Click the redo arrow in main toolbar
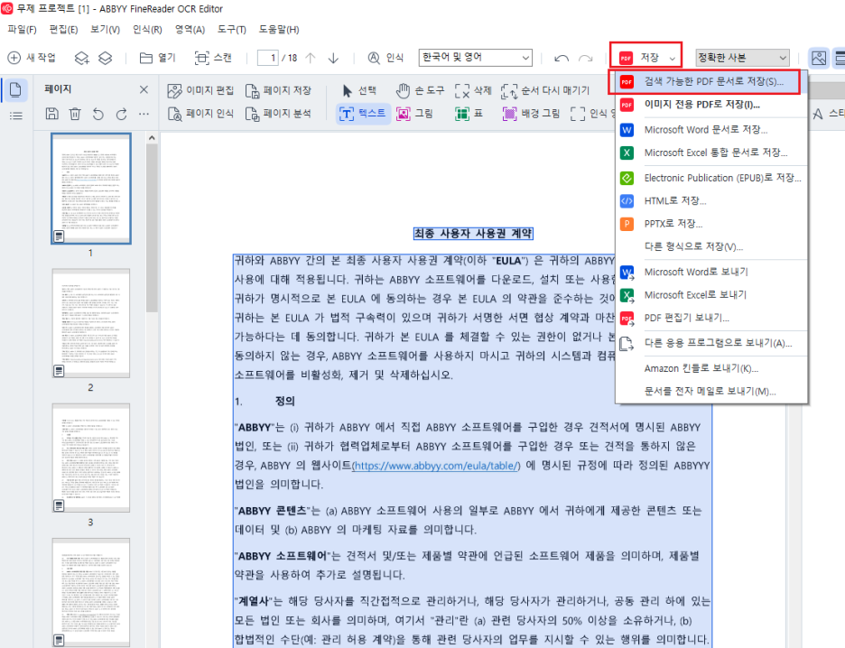845x648 pixels. (585, 58)
